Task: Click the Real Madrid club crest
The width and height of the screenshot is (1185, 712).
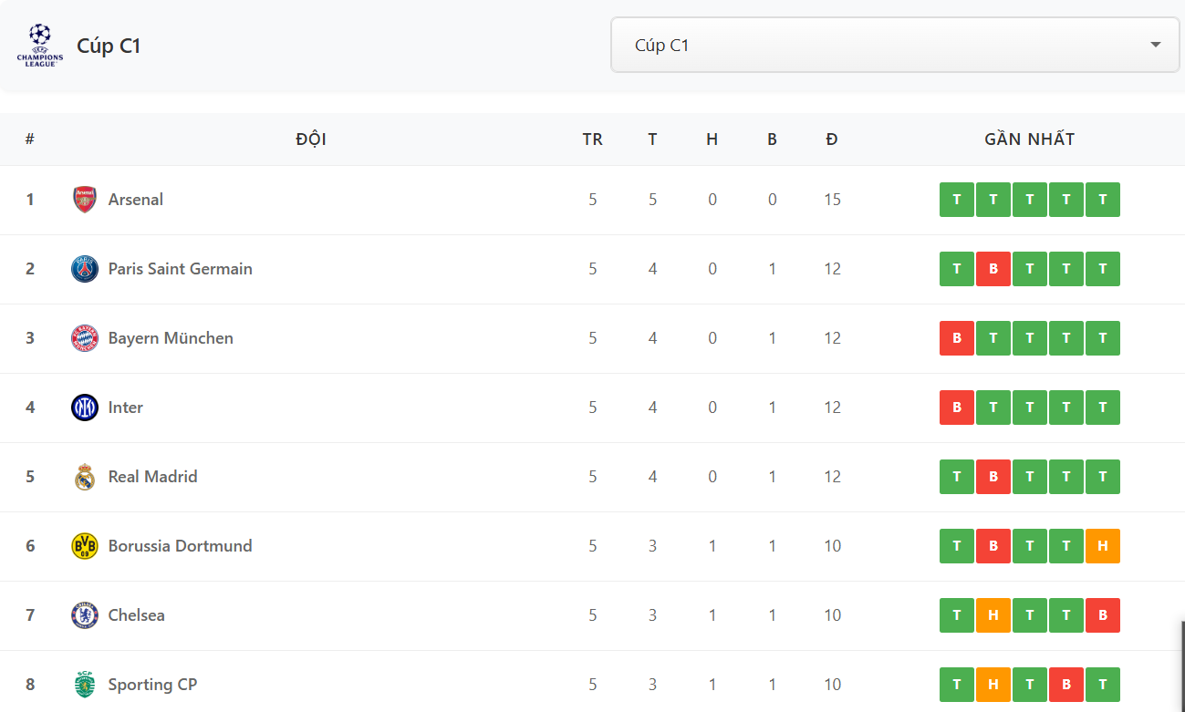Action: (85, 477)
